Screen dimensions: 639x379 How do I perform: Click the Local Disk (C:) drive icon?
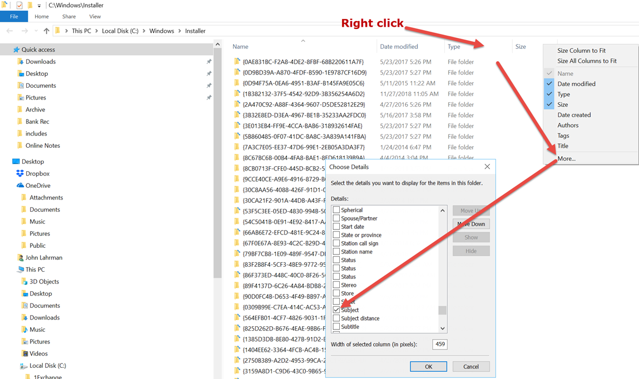point(24,366)
